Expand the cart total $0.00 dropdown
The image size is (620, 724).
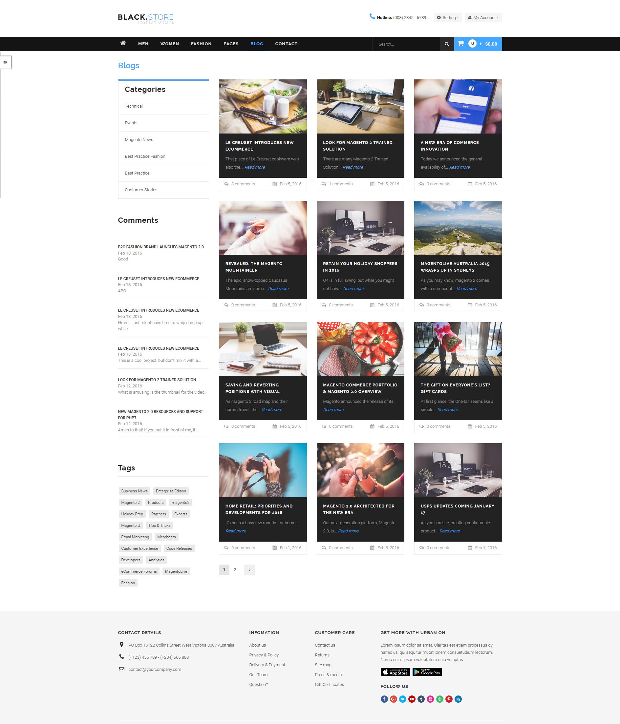click(491, 44)
